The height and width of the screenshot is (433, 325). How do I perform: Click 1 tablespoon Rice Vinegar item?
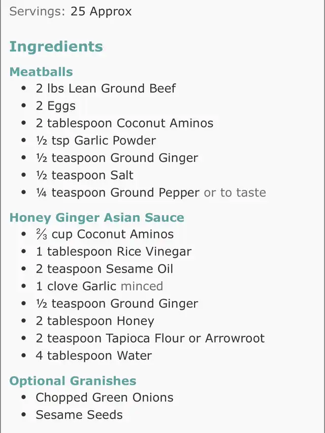pos(114,252)
